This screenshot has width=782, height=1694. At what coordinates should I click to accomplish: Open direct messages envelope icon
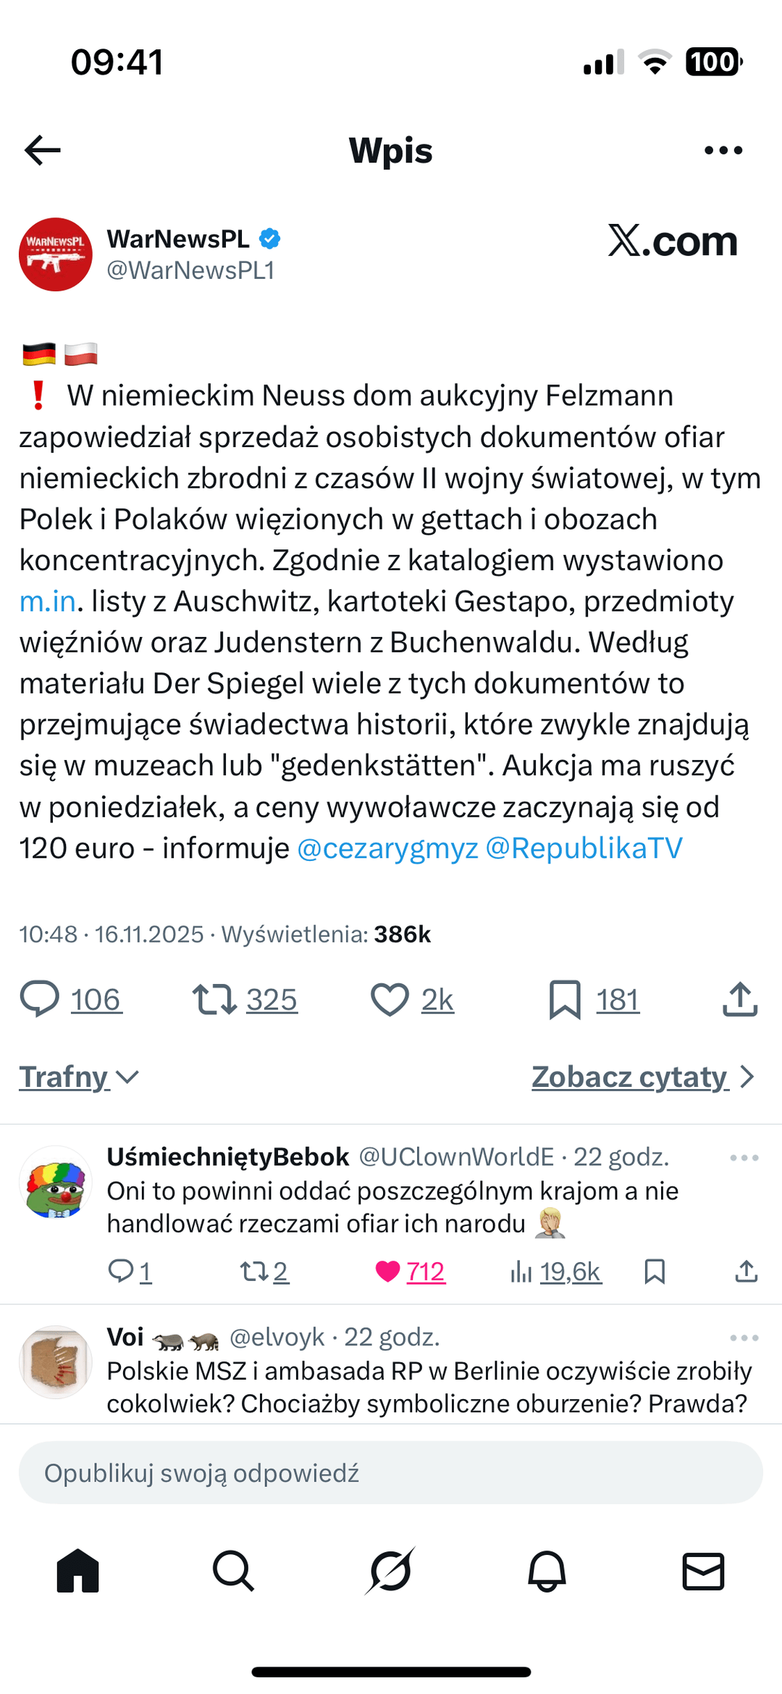[x=703, y=1572]
